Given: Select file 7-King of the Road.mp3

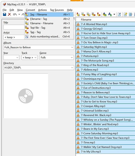Looking at the screenshot, I should pyautogui.click(x=105, y=65).
